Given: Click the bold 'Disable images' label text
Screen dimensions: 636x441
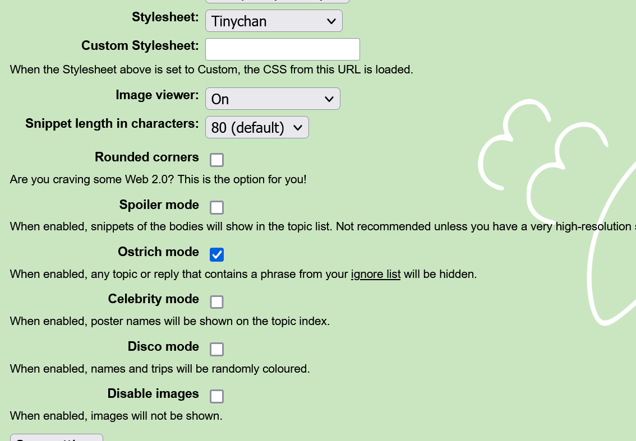Looking at the screenshot, I should [153, 394].
